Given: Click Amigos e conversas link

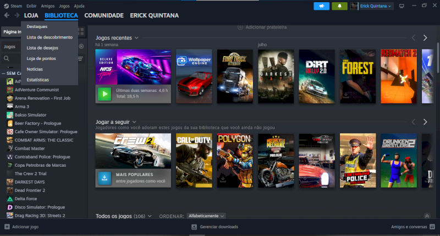Looking at the screenshot, I should pos(409,227).
